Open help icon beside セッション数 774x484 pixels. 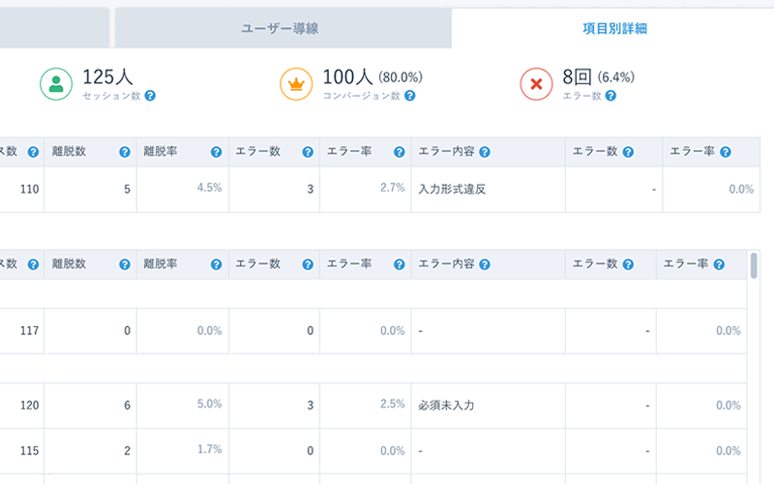click(x=150, y=96)
